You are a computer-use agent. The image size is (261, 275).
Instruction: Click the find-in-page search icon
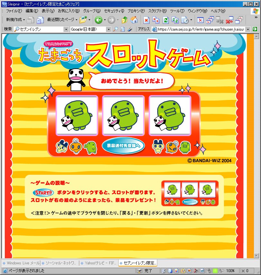coord(123,29)
